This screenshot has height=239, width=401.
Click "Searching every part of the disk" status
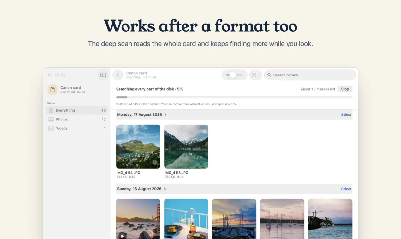pyautogui.click(x=145, y=89)
